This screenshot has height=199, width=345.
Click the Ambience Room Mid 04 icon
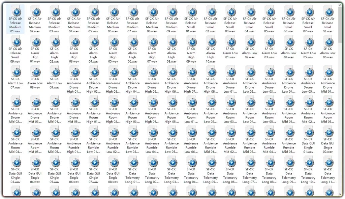[x=17, y=132]
